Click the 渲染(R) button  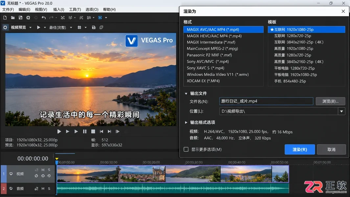pos(300,149)
